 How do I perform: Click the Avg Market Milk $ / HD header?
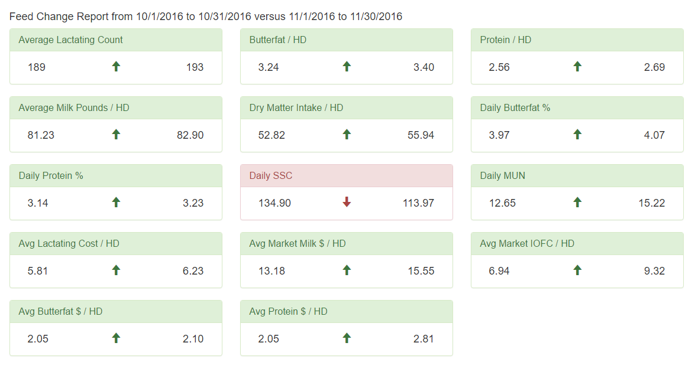[347, 244]
